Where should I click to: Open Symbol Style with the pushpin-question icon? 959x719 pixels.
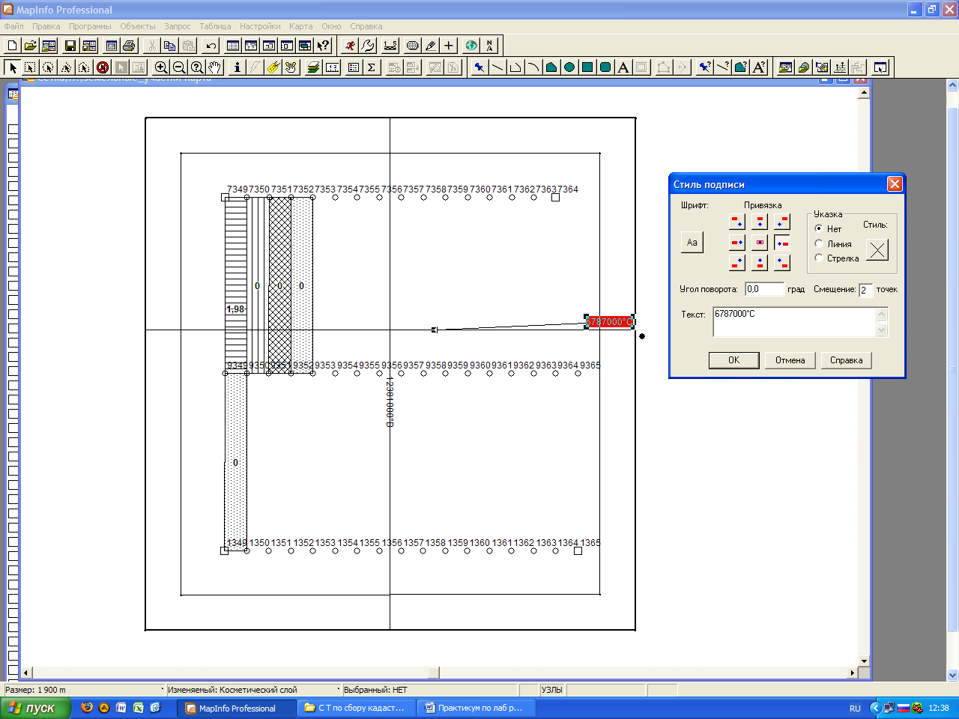point(705,67)
